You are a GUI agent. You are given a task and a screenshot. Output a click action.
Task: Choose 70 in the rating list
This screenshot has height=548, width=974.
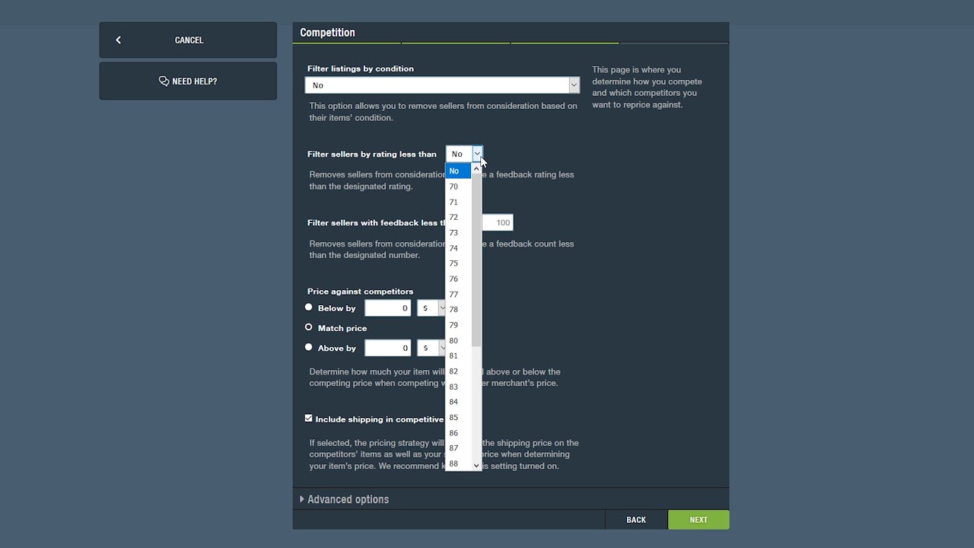pyautogui.click(x=459, y=186)
